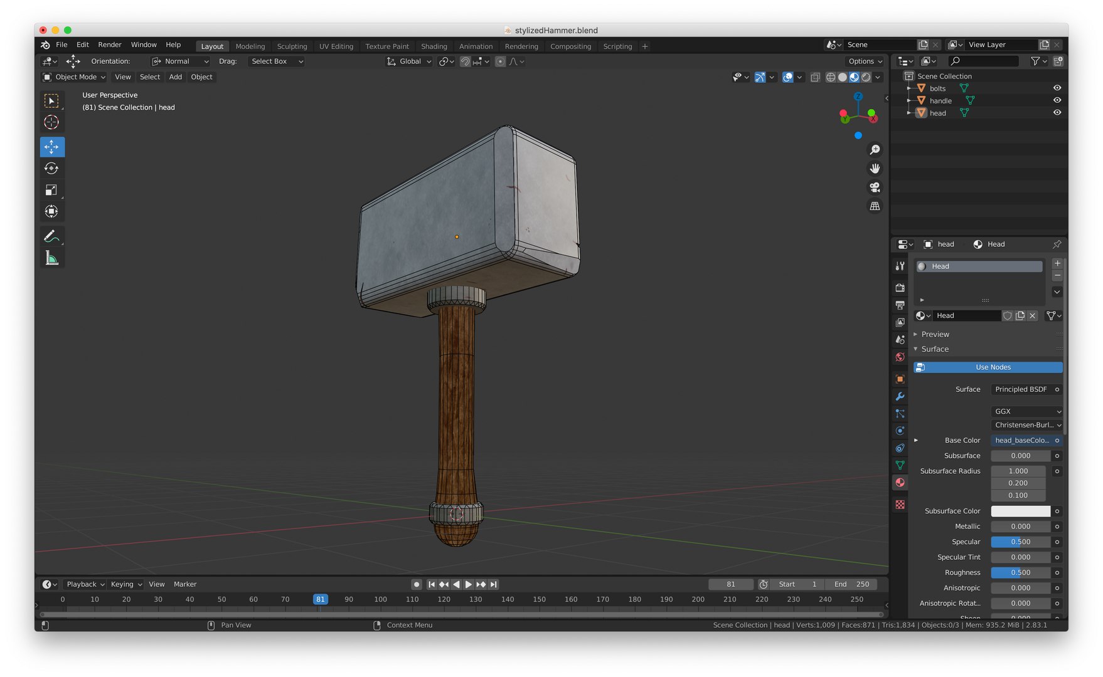
Task: Open Active Tool and Workspace settings tab
Action: (900, 266)
